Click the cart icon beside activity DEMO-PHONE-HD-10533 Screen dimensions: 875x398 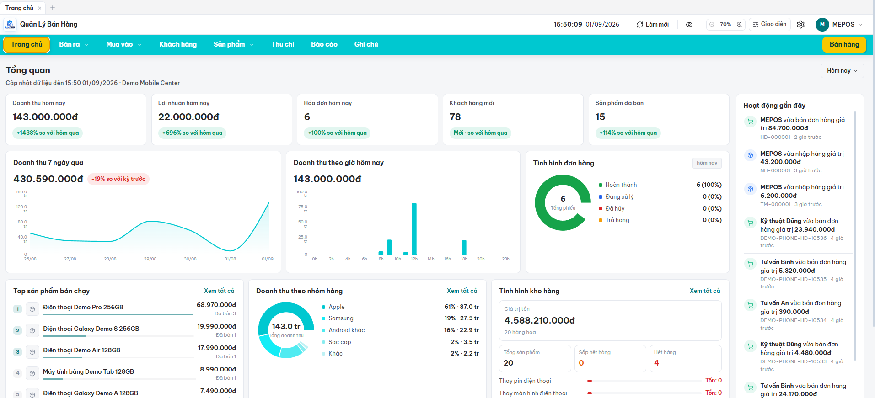[750, 346]
